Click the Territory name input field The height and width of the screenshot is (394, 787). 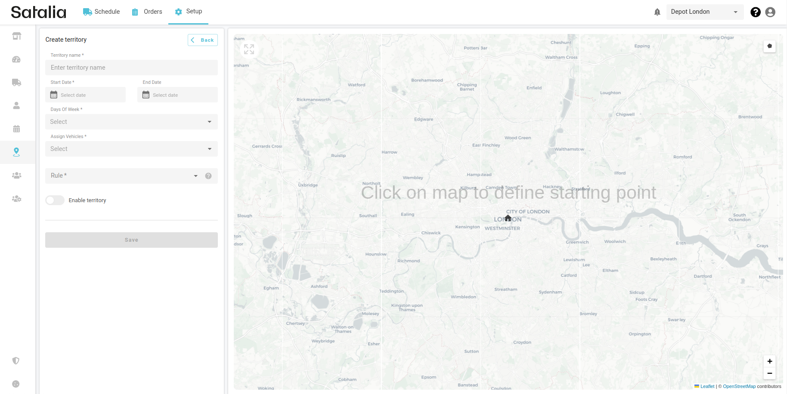click(x=131, y=68)
